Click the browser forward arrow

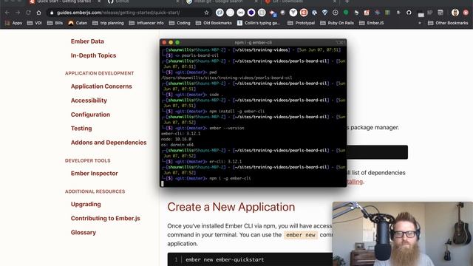(18, 13)
